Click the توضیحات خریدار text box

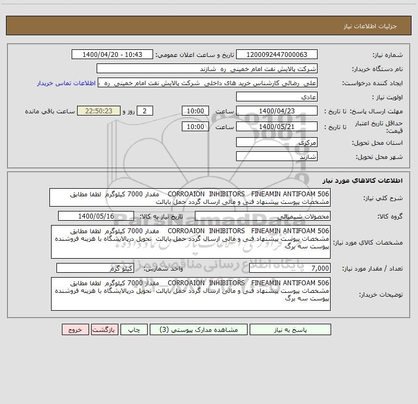[191, 294]
